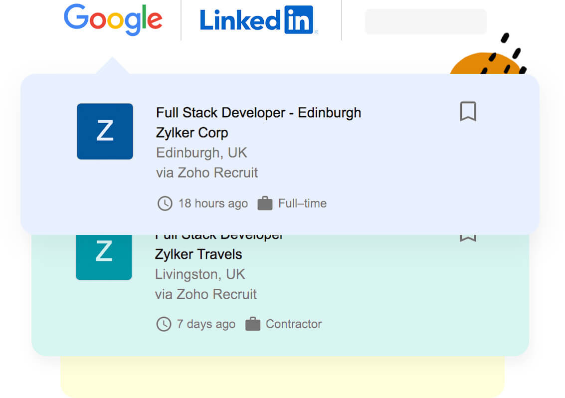Click the blank gray placeholder tab
Screen dimensions: 565x398
(x=425, y=22)
